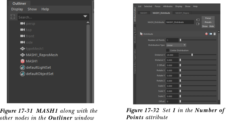Select the MASH1_ReproMesh mesh icon
The height and width of the screenshot is (122, 226).
click(x=22, y=55)
